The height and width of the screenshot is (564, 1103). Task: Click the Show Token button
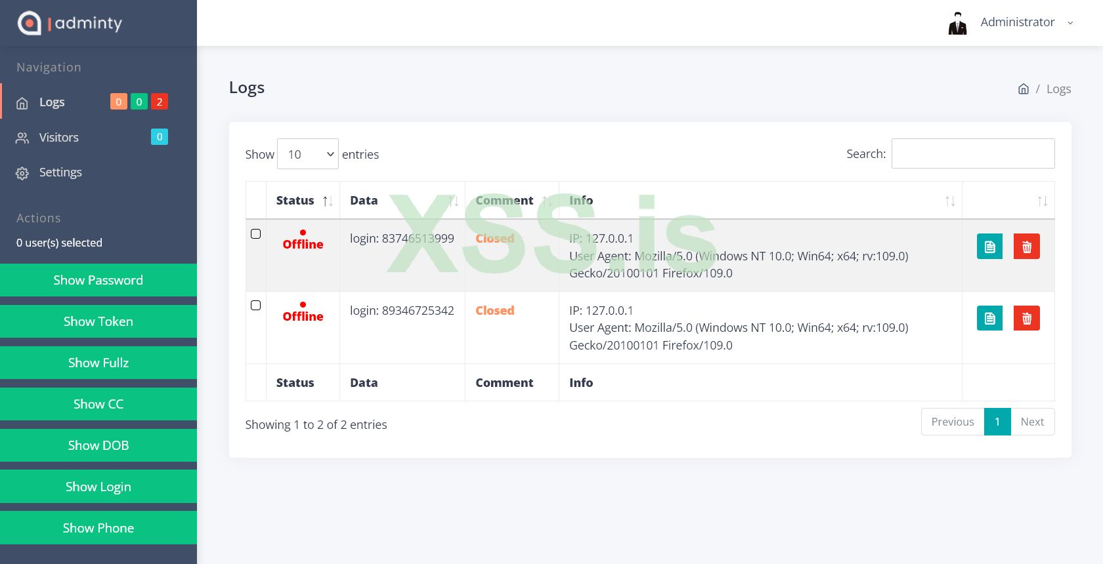(x=98, y=321)
